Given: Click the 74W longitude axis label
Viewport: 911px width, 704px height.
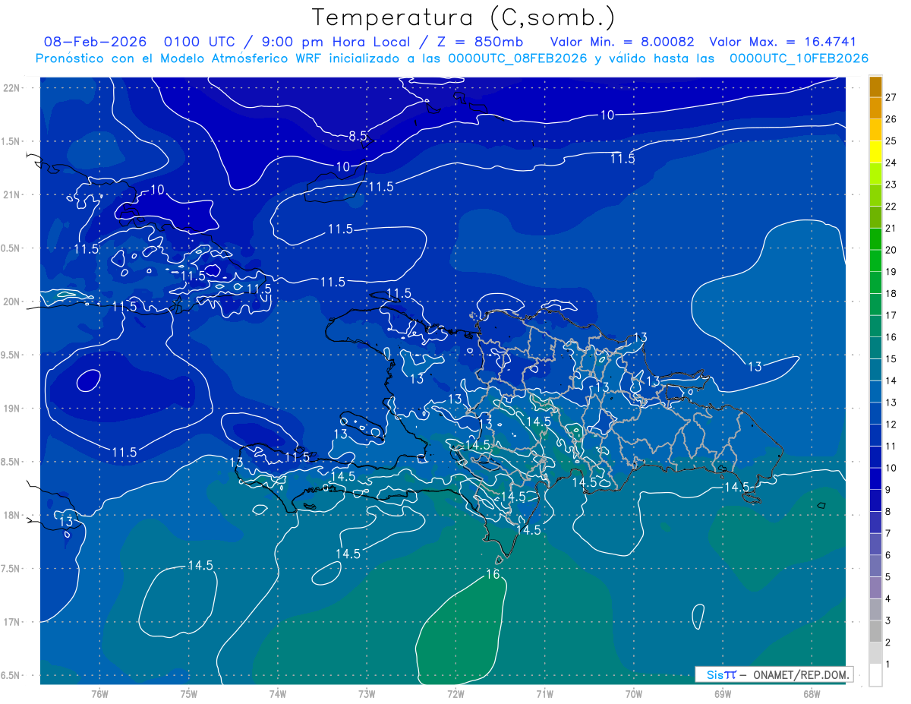Looking at the screenshot, I should click(277, 694).
